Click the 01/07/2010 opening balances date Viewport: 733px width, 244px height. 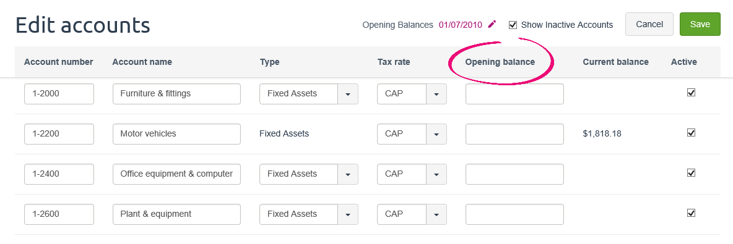pyautogui.click(x=460, y=25)
